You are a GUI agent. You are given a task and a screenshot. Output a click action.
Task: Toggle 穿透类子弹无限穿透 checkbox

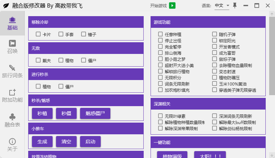[x=214, y=90]
